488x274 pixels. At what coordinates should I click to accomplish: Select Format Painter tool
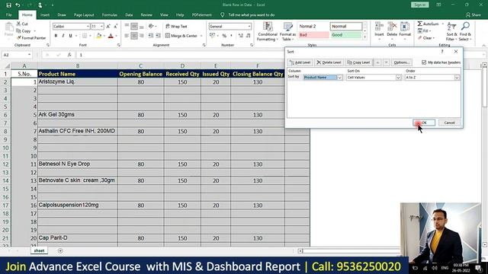[x=31, y=38]
